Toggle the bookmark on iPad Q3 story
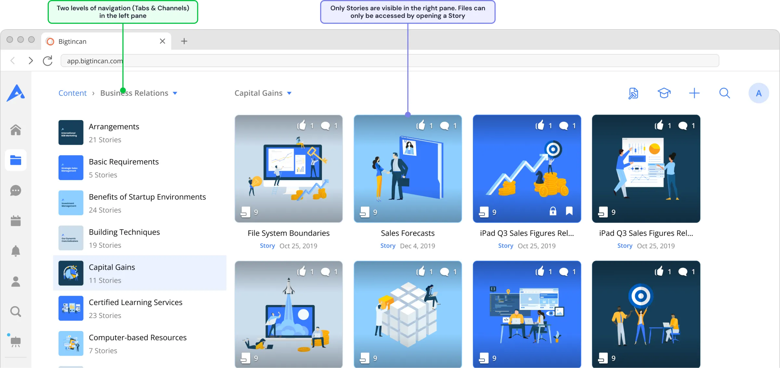The image size is (780, 368). [569, 211]
